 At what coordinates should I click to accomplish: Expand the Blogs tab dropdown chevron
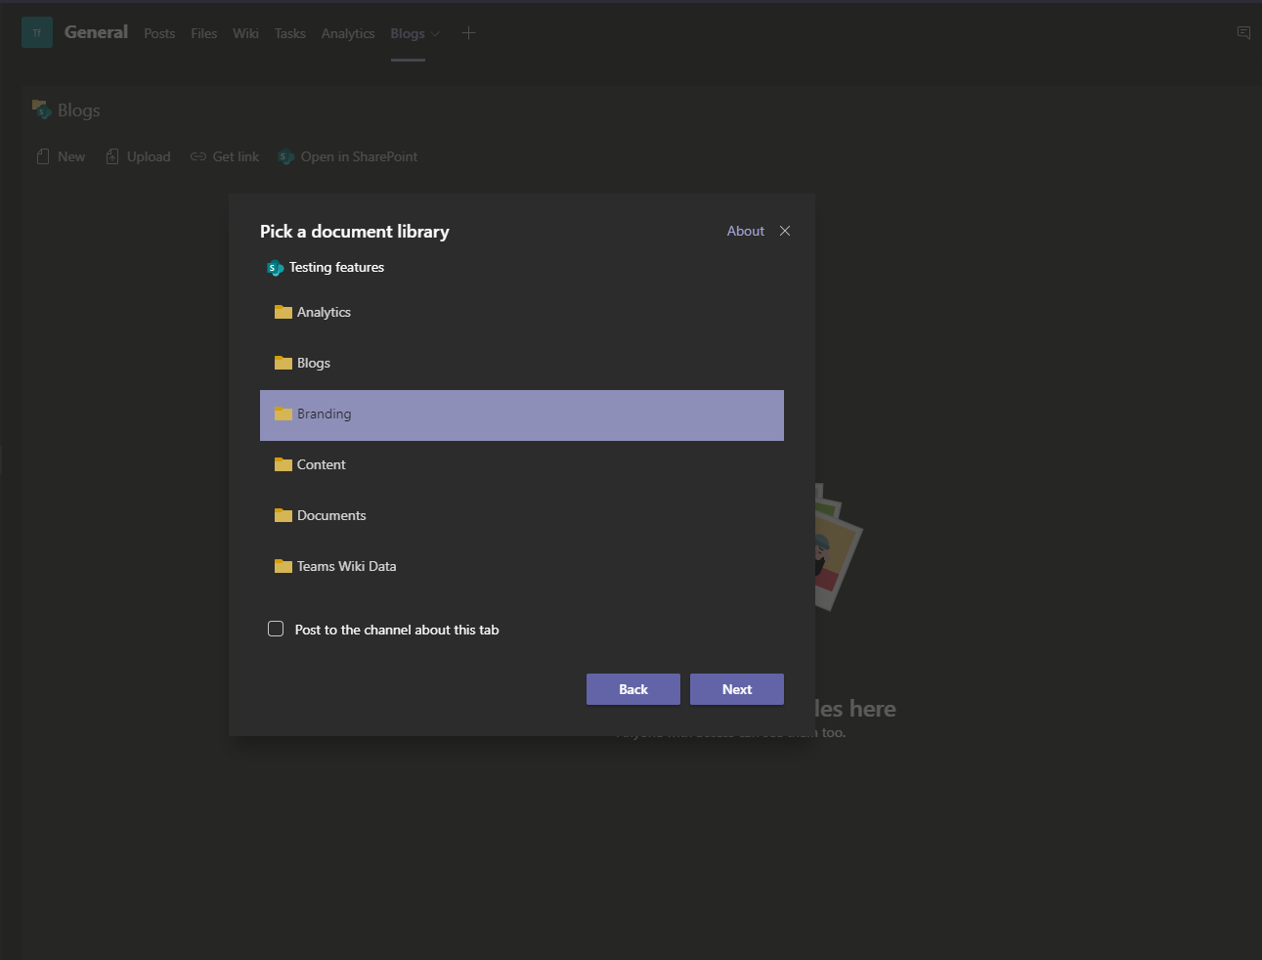coord(436,33)
